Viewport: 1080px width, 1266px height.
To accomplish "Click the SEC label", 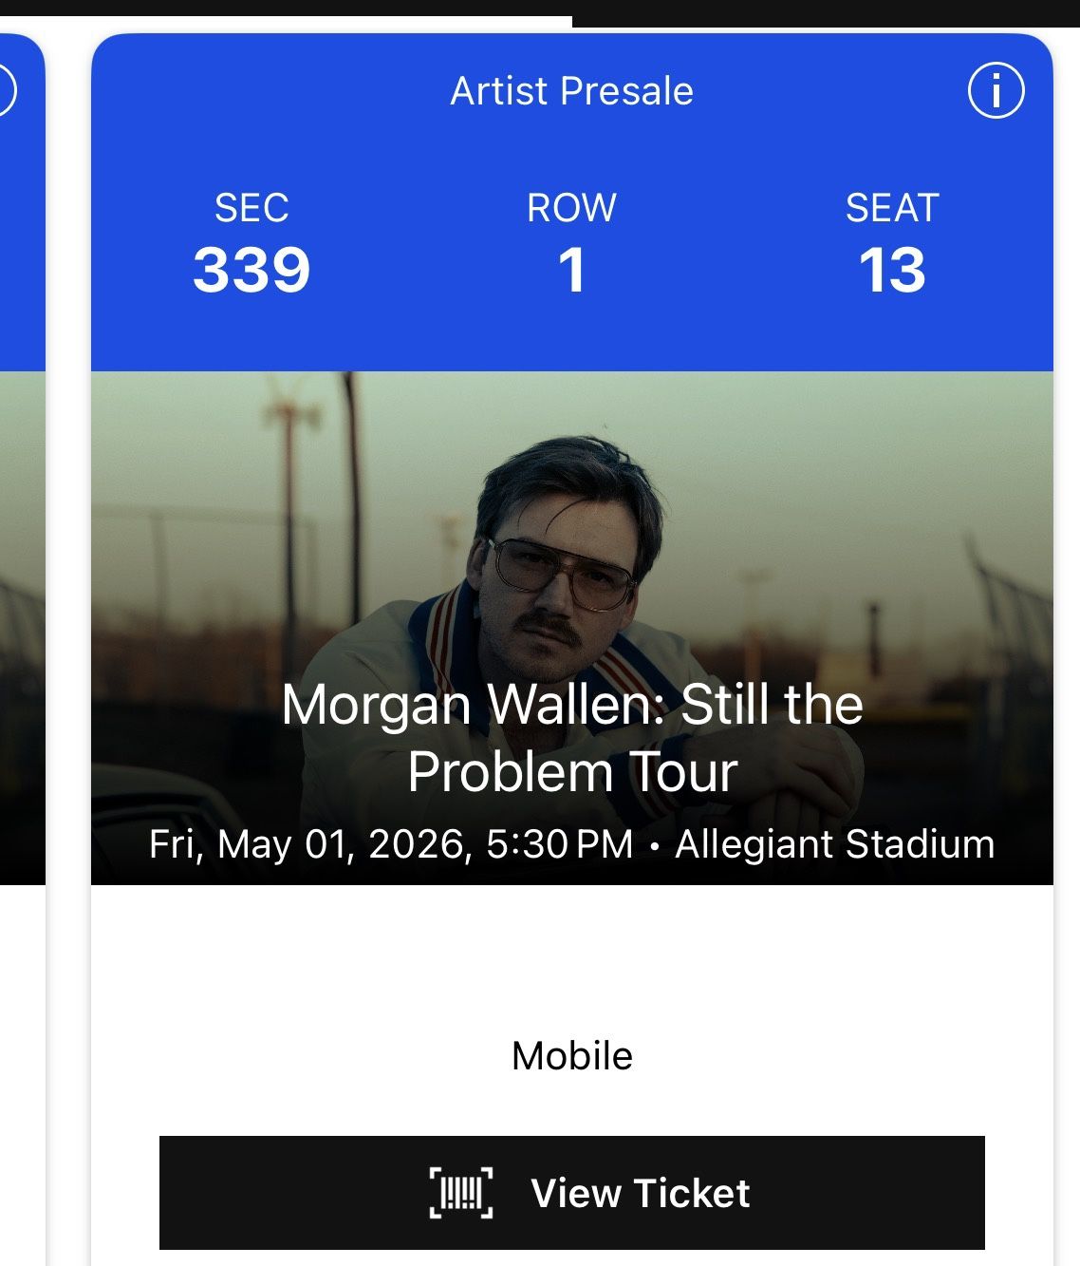I will [251, 208].
